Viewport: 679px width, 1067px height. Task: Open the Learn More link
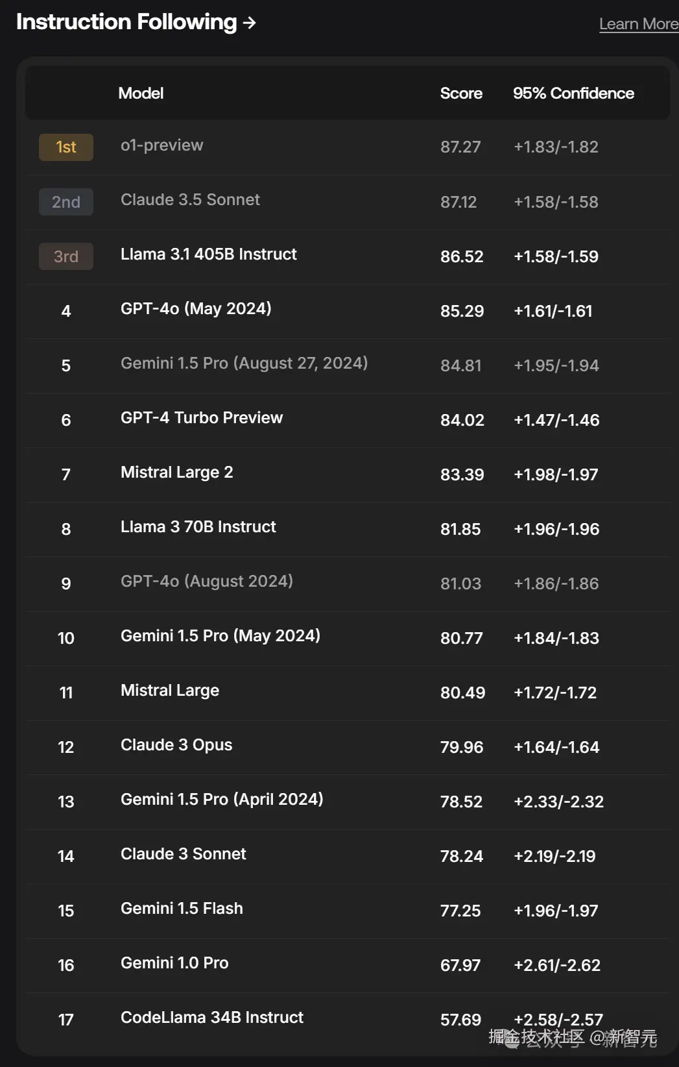(638, 24)
